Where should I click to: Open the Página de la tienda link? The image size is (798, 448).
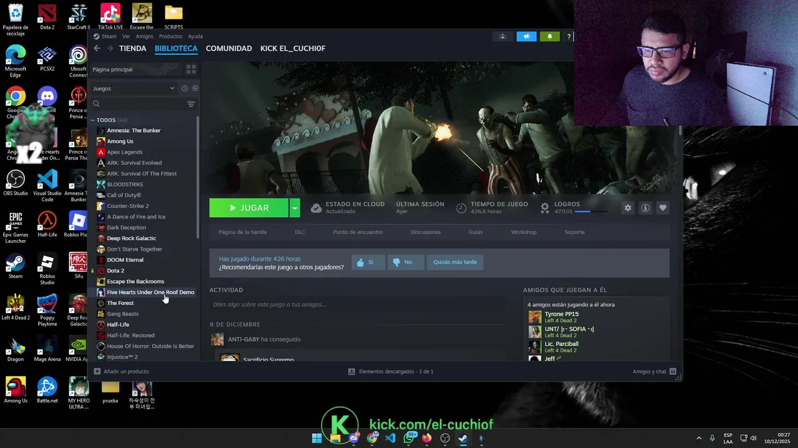point(243,232)
